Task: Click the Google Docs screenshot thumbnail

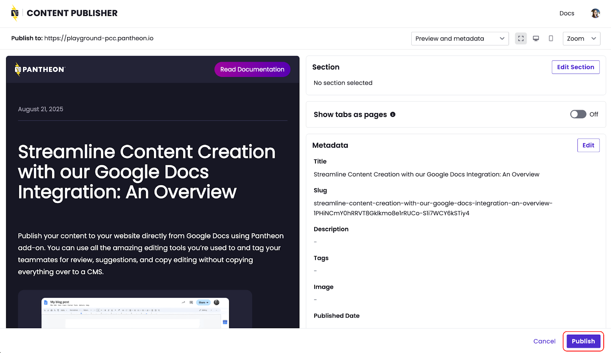Action: 135,312
